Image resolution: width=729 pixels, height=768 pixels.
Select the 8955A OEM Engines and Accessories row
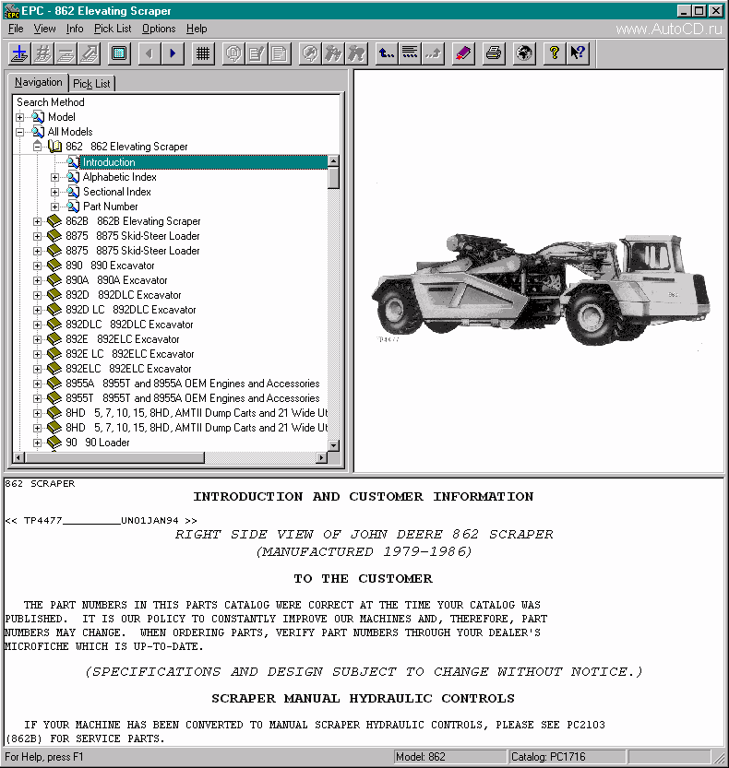(x=193, y=383)
